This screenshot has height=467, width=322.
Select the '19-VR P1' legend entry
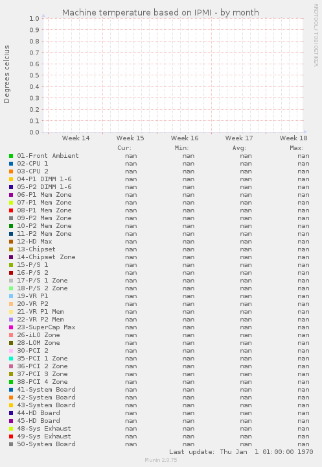click(x=32, y=296)
